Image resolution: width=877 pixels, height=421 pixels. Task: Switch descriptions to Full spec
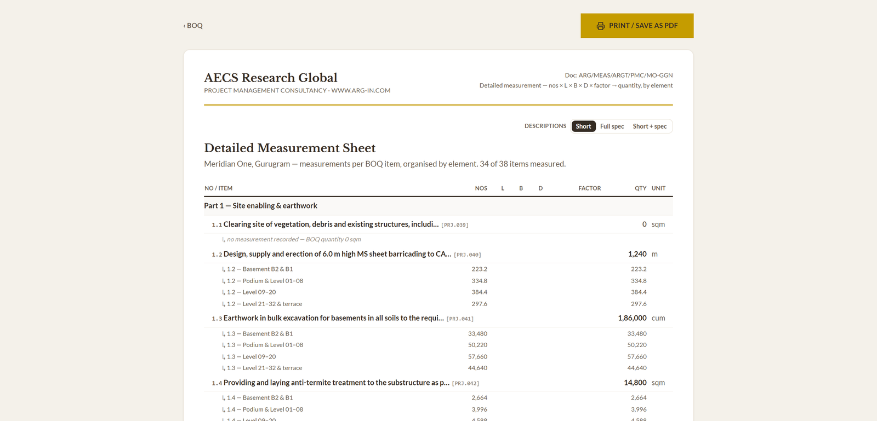(x=612, y=126)
